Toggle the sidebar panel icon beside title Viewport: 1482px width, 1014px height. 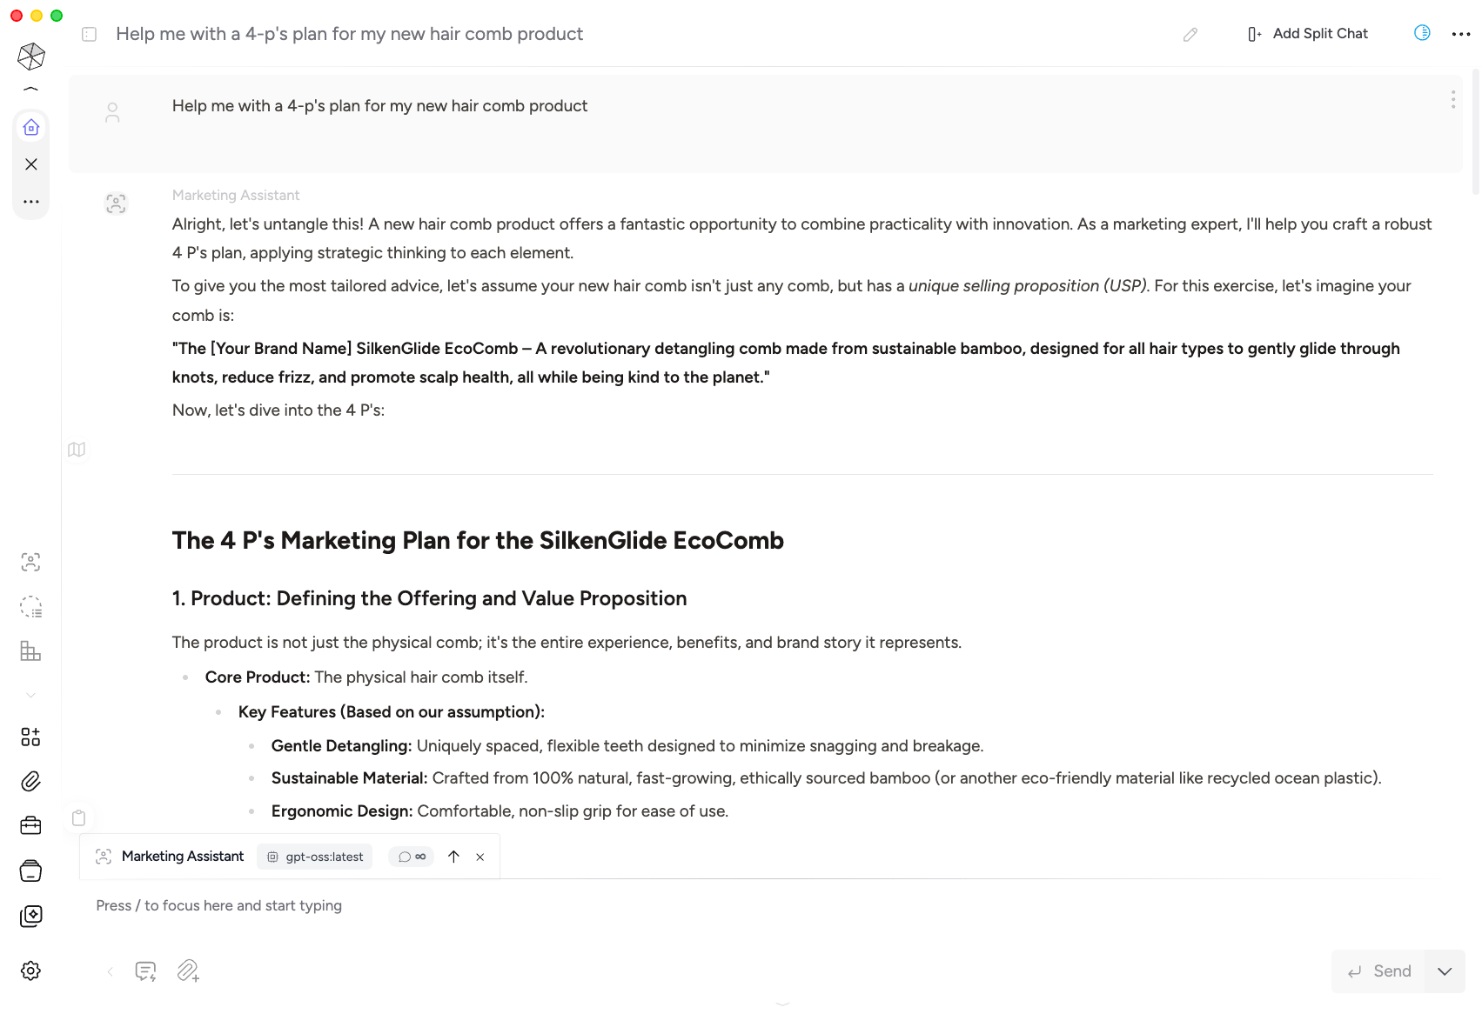pos(89,34)
